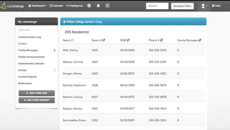Open Communication Log in sidebar
Screen dimensions: 230x130
29,37
